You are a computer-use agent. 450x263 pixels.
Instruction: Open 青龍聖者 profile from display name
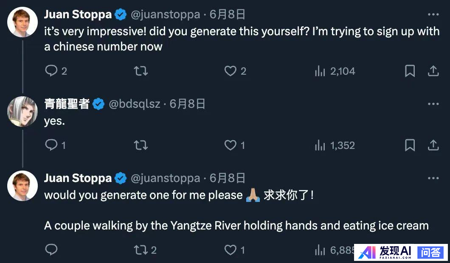67,104
